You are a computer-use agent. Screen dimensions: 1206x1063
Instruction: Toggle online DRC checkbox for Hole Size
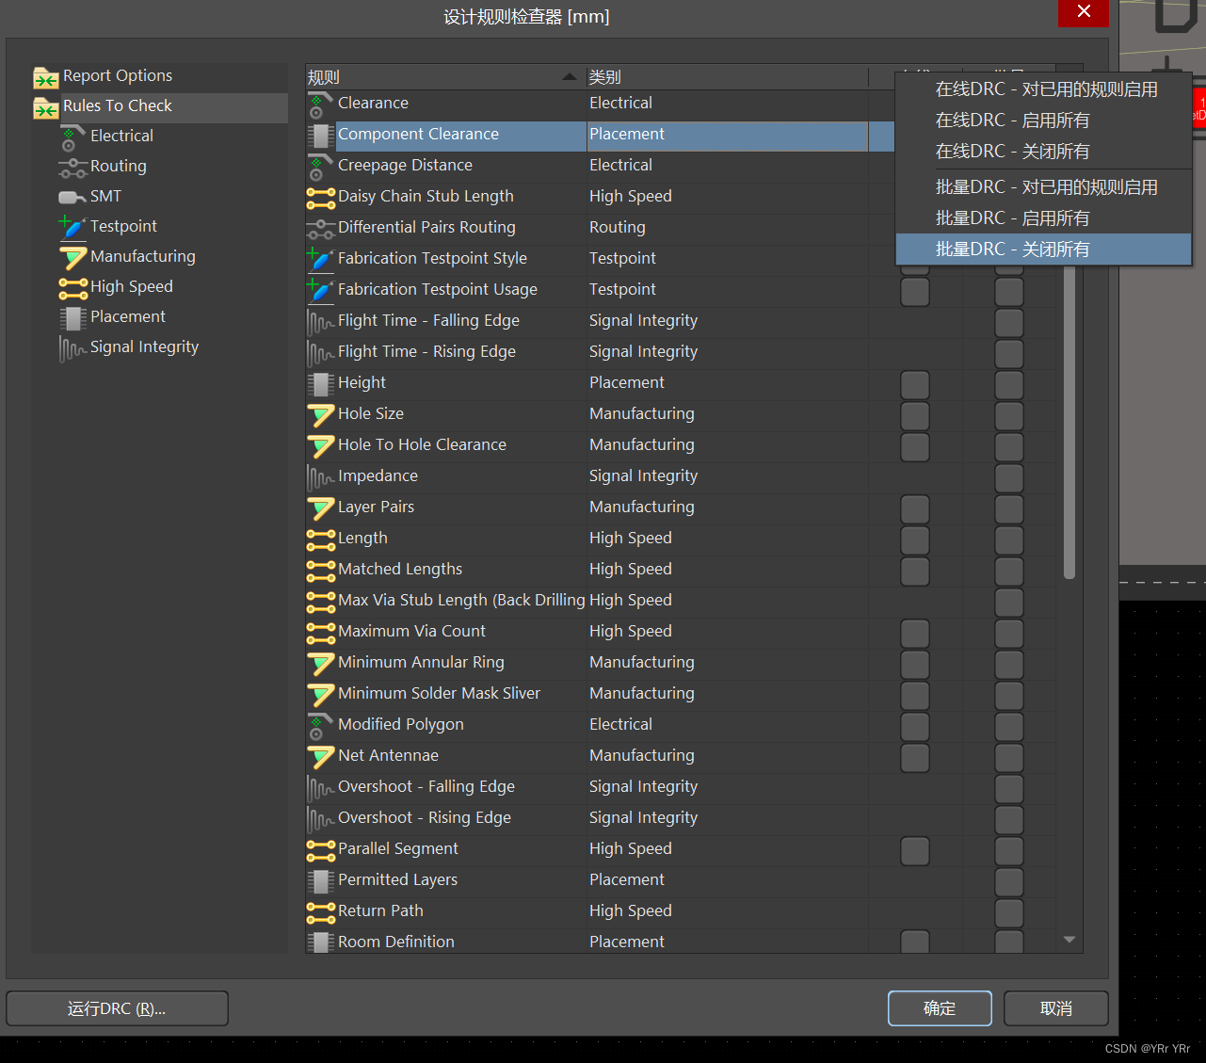click(914, 415)
